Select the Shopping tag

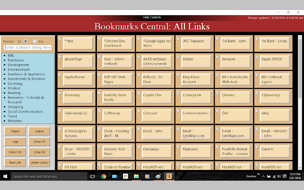15,107
